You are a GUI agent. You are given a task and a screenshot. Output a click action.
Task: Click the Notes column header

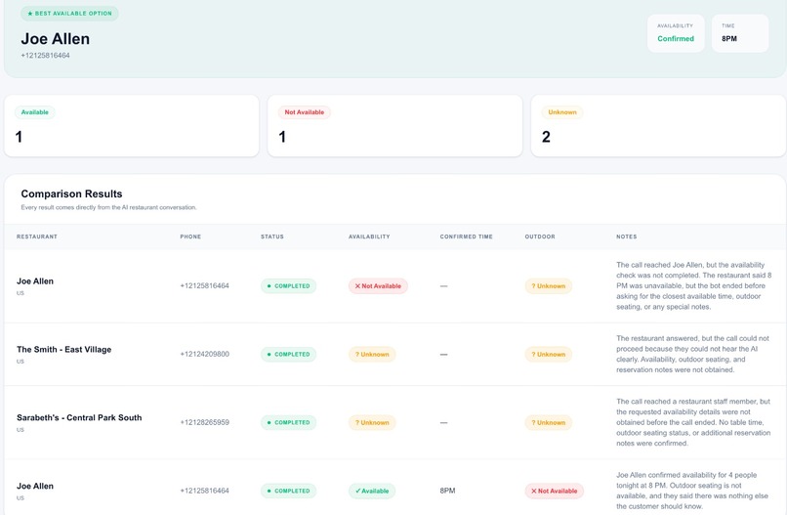tap(627, 236)
